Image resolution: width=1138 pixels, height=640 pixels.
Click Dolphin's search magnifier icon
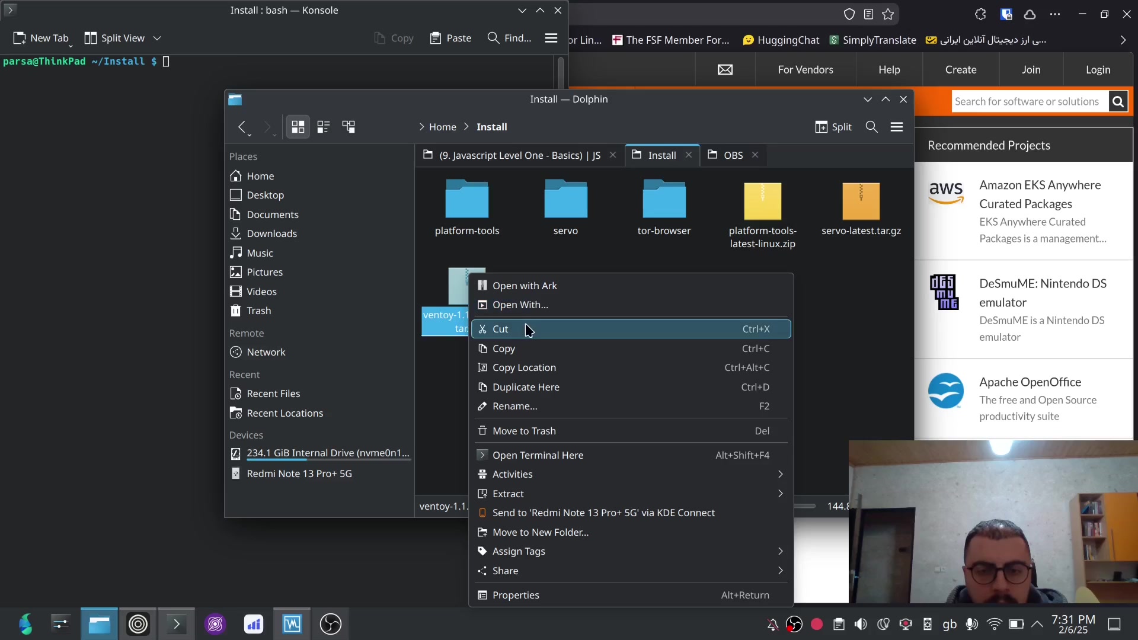pos(871,127)
